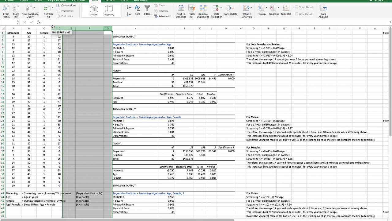Screen dimensions: 392x221
Task: Select the 'Streaming' header cell in A1
Action: pyautogui.click(x=13, y=33)
